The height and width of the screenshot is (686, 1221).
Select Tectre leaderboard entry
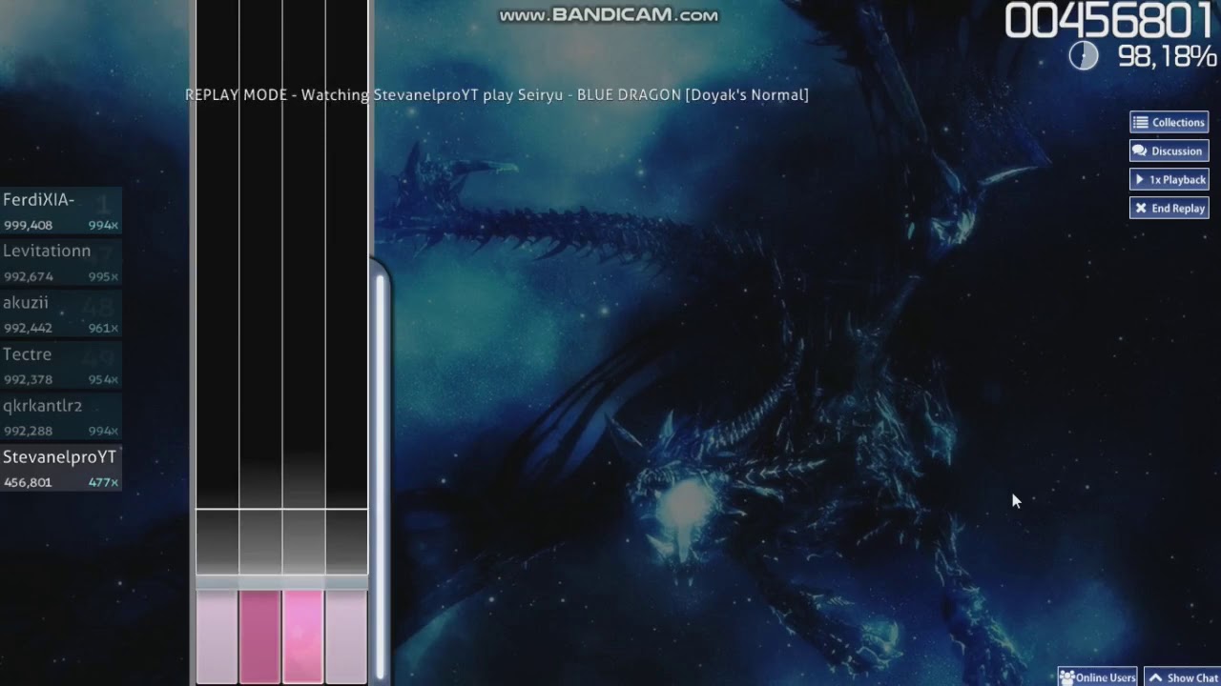61,366
